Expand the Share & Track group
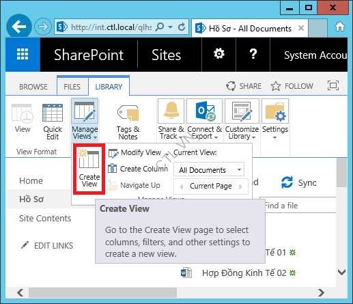The image size is (353, 304). pos(171,120)
